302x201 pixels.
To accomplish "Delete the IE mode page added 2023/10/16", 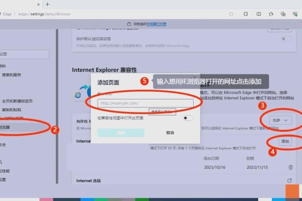I will pos(290,167).
